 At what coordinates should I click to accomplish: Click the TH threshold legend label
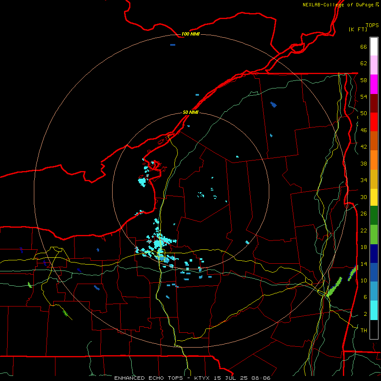point(364,330)
